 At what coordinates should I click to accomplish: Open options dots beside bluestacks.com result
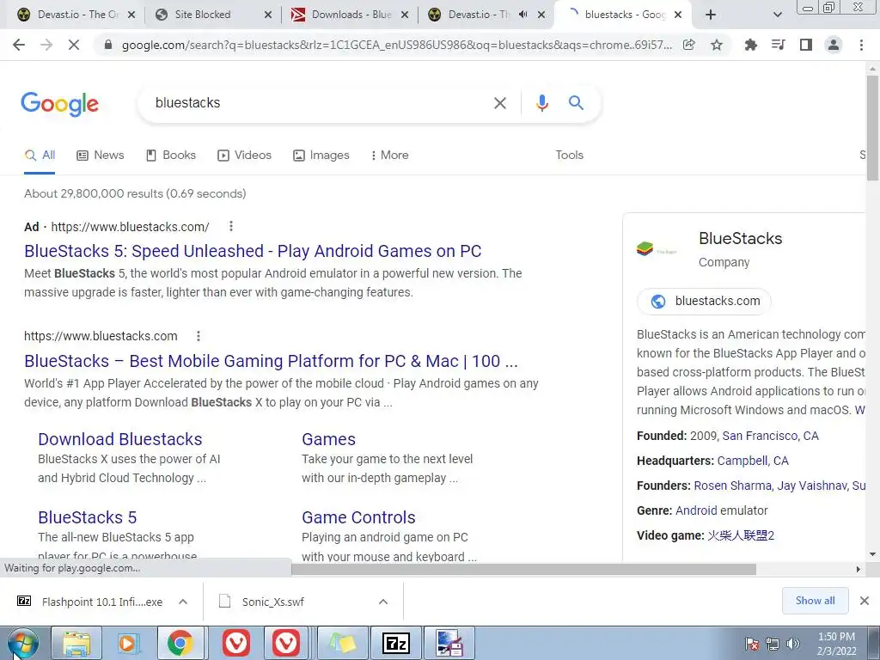coord(199,336)
